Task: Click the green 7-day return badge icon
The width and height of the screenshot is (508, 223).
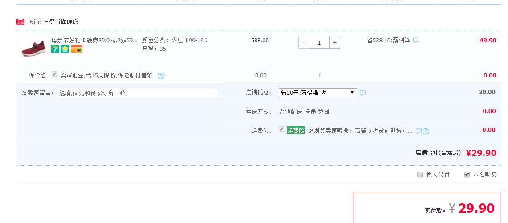Action: point(55,49)
